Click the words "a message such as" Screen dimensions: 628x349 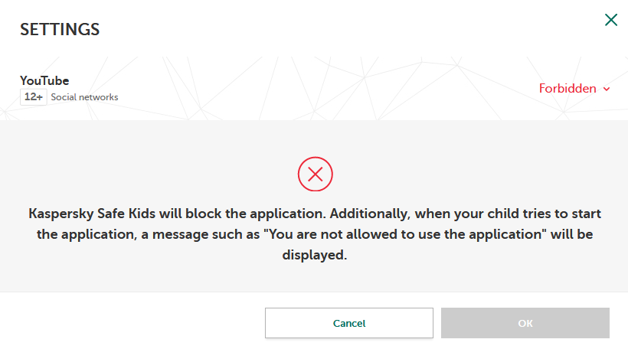click(191, 234)
